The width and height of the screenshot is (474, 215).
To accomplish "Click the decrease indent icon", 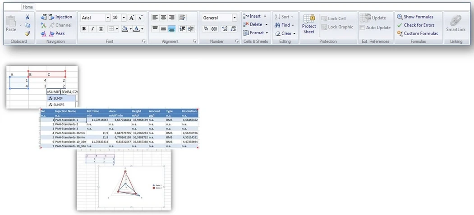I will pos(182,29).
